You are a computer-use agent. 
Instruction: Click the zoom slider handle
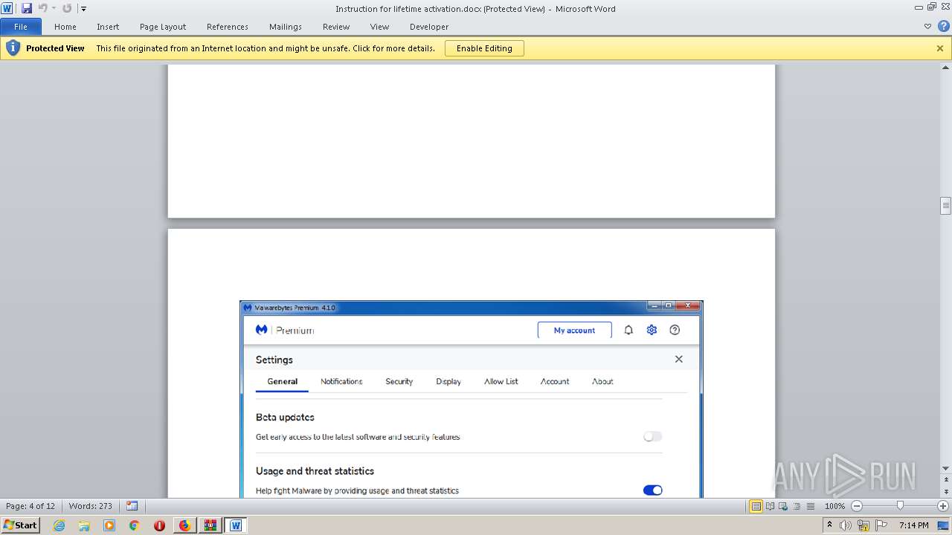(x=900, y=506)
